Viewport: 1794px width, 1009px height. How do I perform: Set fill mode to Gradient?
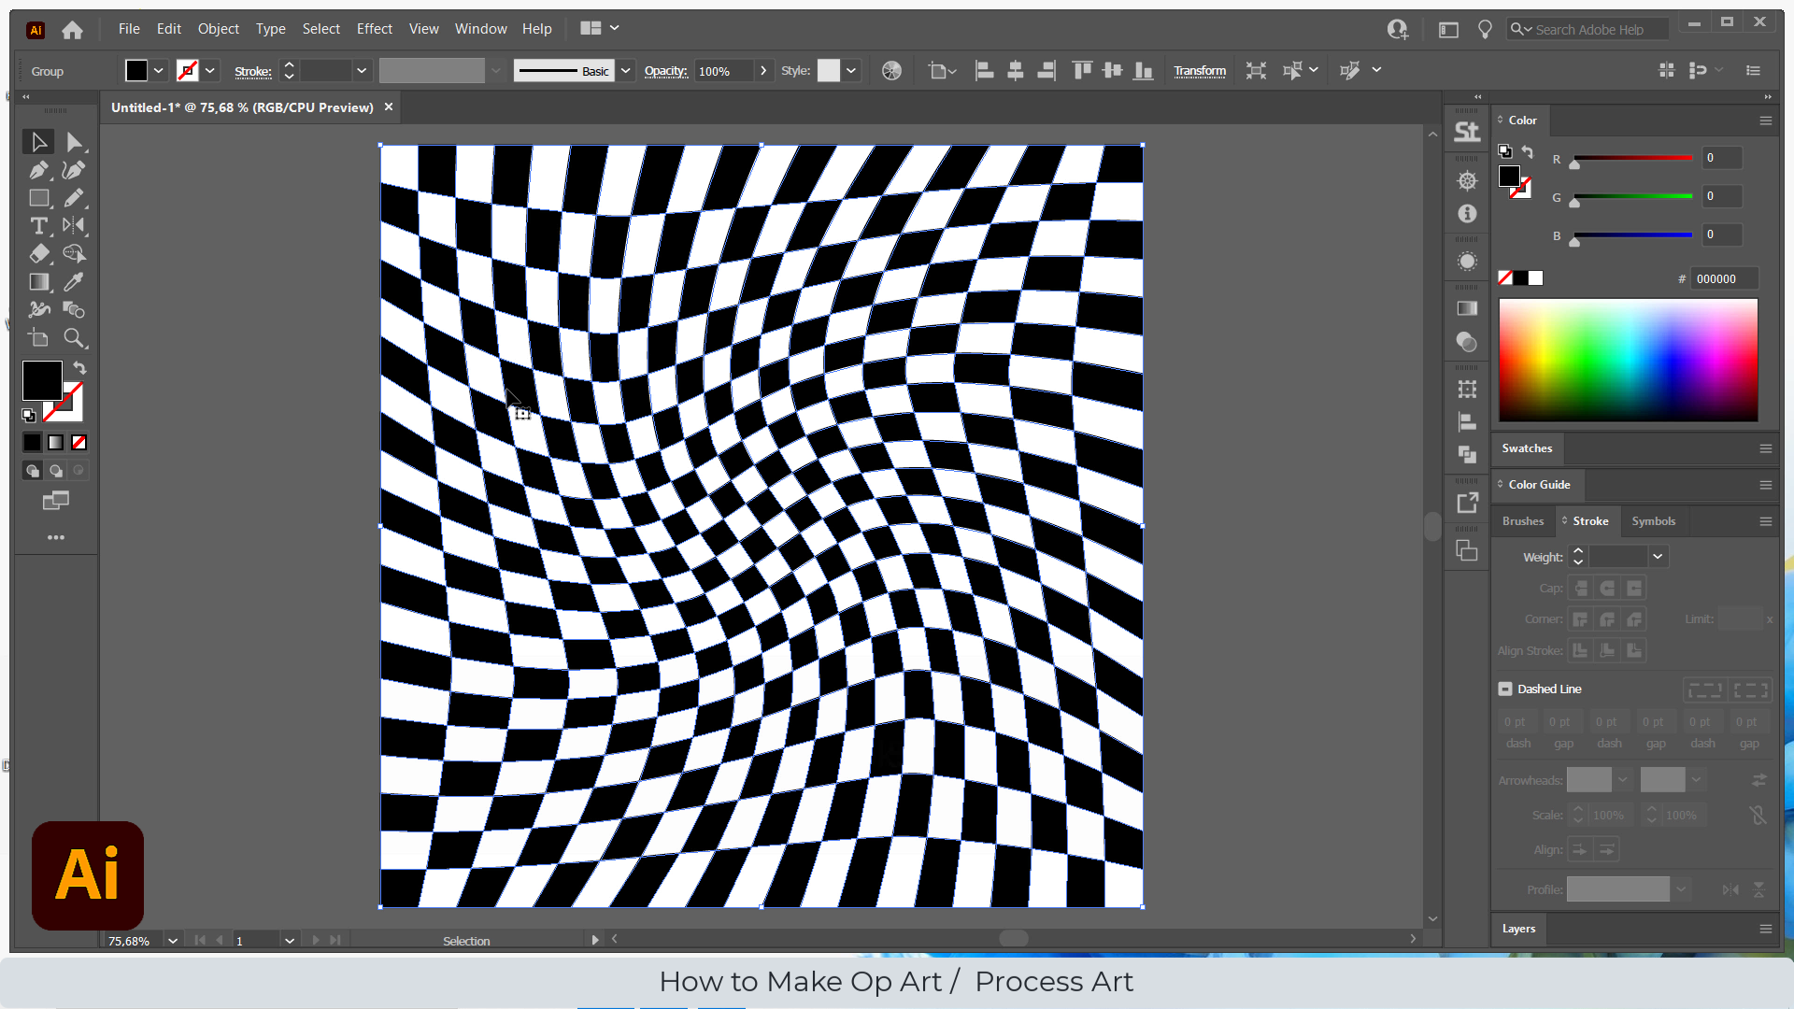click(56, 443)
